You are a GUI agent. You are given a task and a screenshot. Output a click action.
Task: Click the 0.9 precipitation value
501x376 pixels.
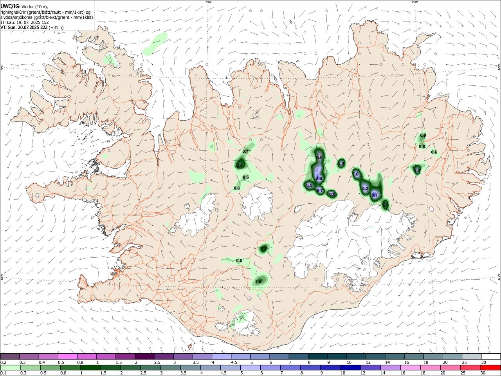(x=423, y=136)
